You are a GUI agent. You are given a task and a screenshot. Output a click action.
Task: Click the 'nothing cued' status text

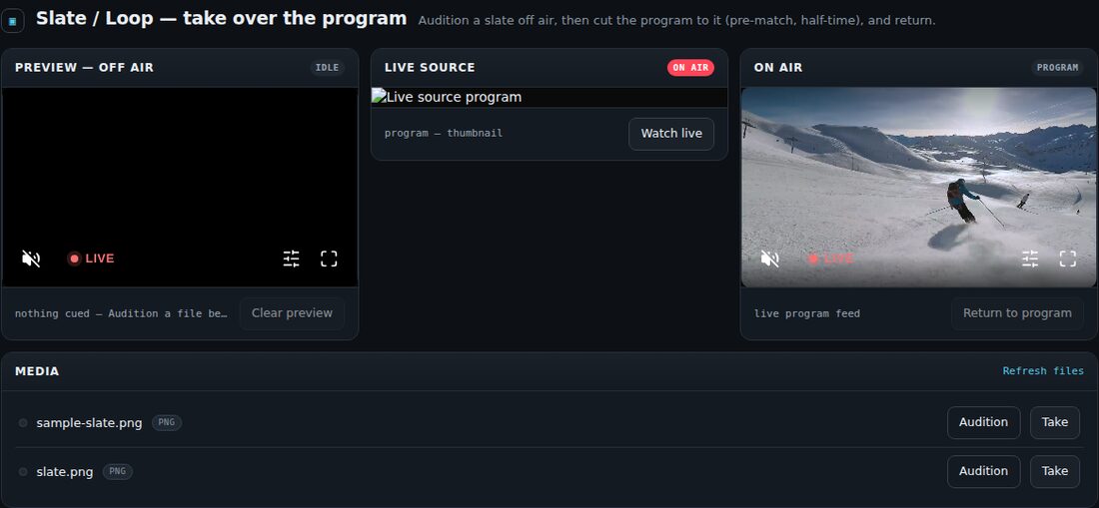121,313
